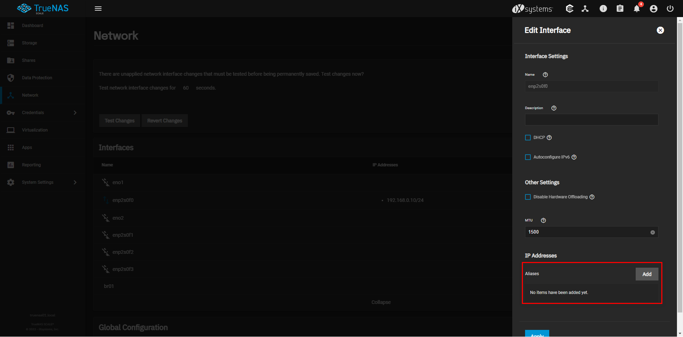Open the About info icon
This screenshot has width=683, height=337.
(603, 9)
